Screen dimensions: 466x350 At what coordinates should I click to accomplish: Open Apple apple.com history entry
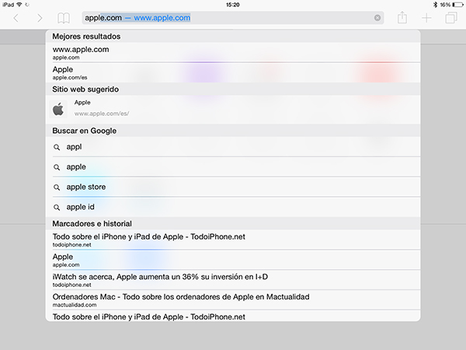point(233,260)
